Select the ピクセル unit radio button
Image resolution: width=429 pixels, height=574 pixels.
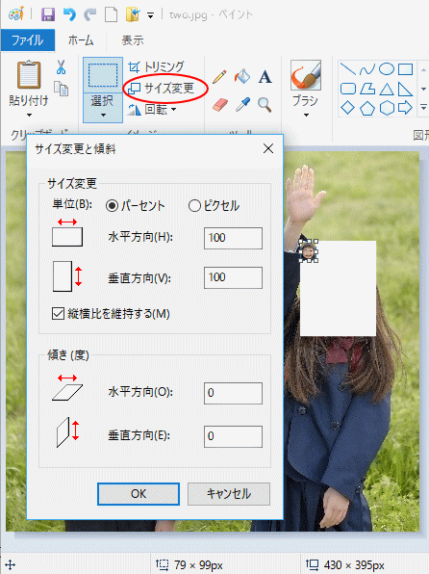point(194,206)
